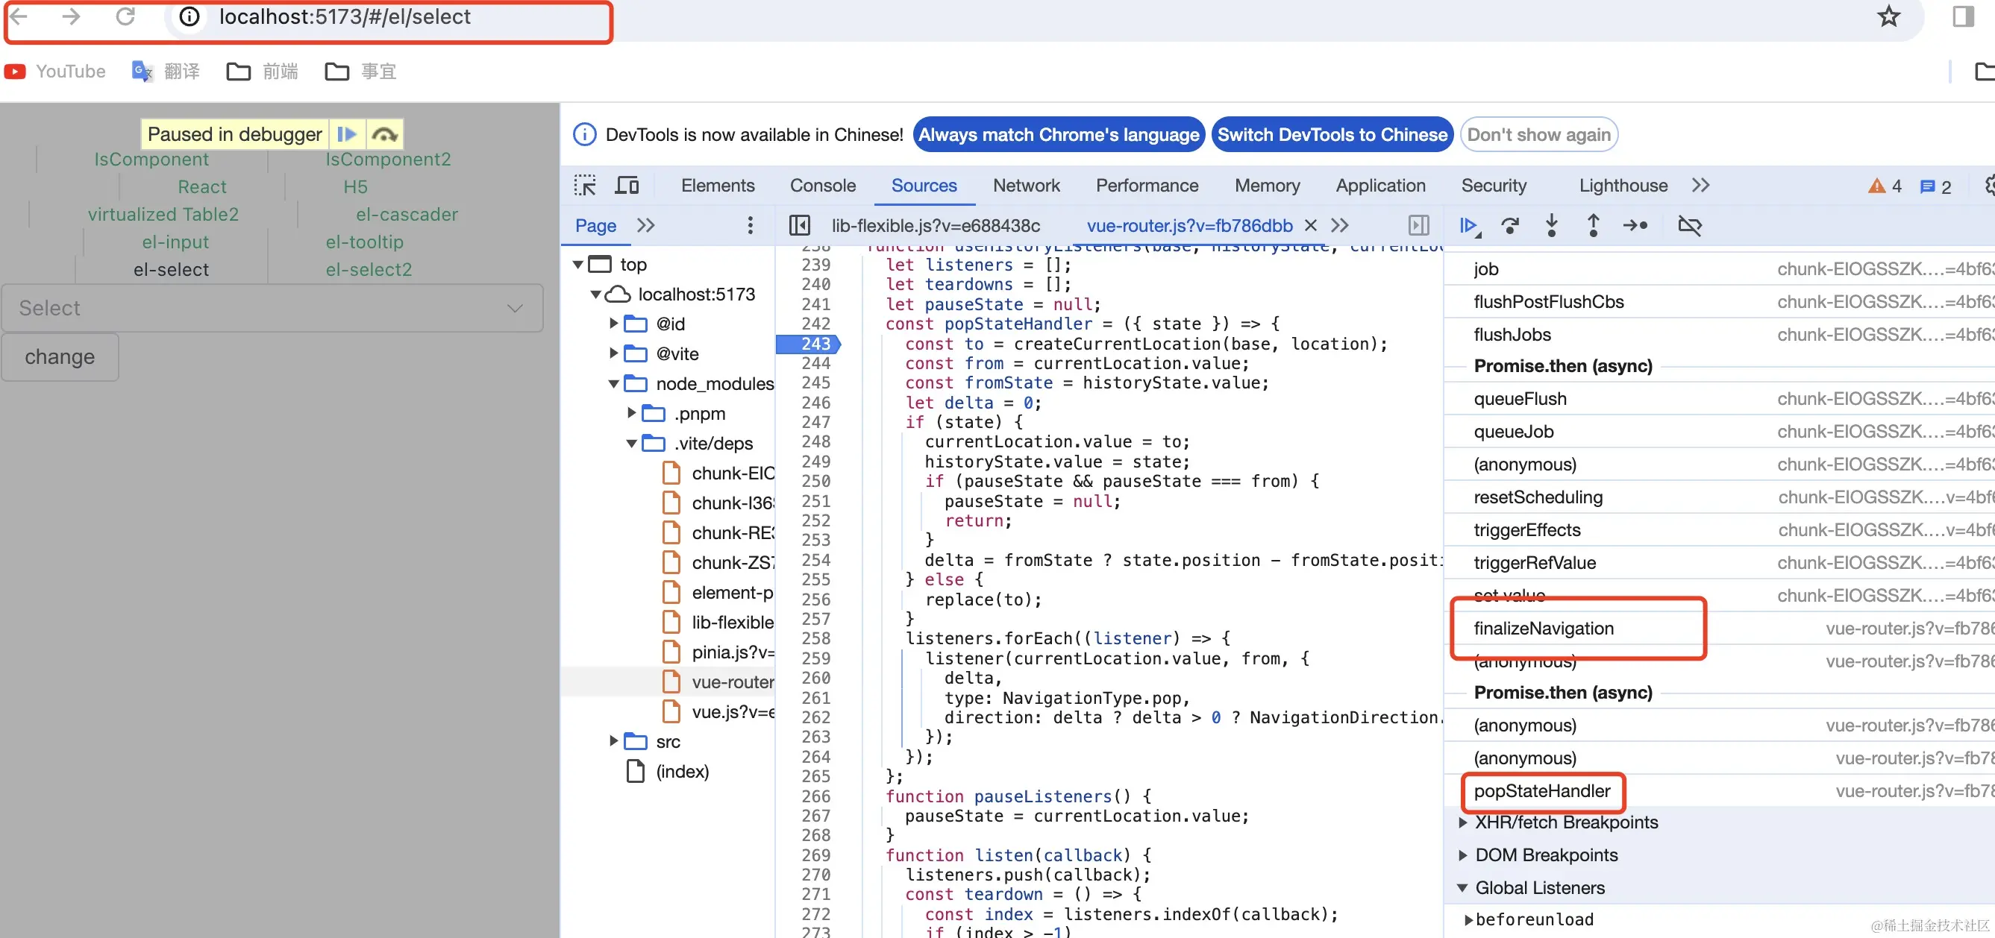This screenshot has width=1995, height=938.
Task: Open the Select dropdown on page
Action: (x=272, y=308)
